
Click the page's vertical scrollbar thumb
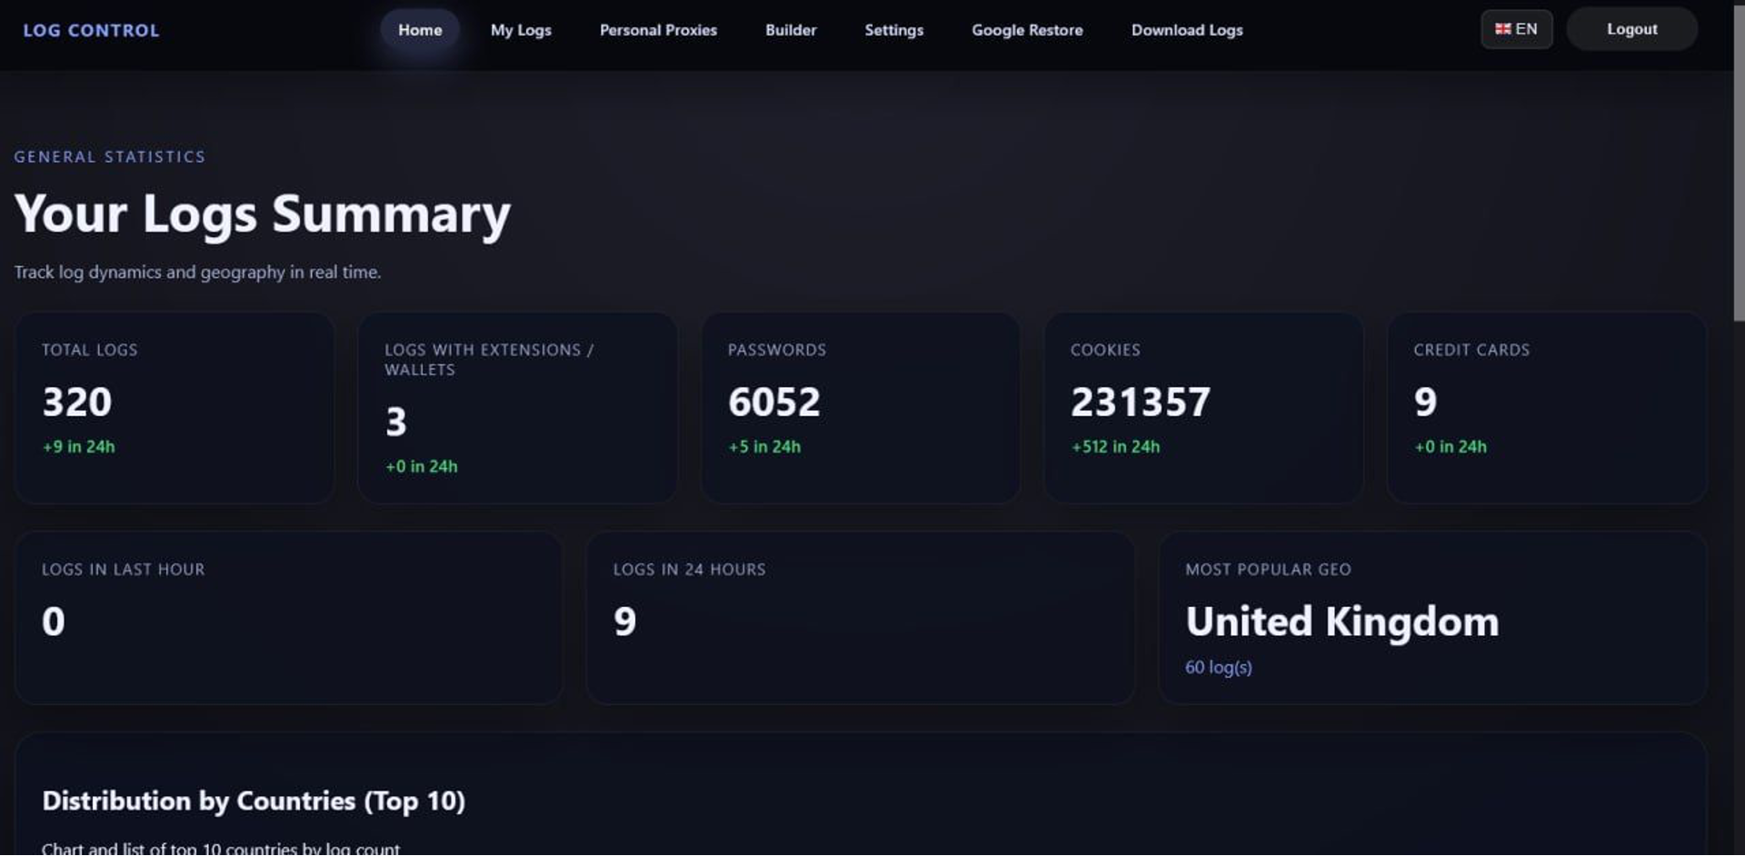coord(1739,164)
